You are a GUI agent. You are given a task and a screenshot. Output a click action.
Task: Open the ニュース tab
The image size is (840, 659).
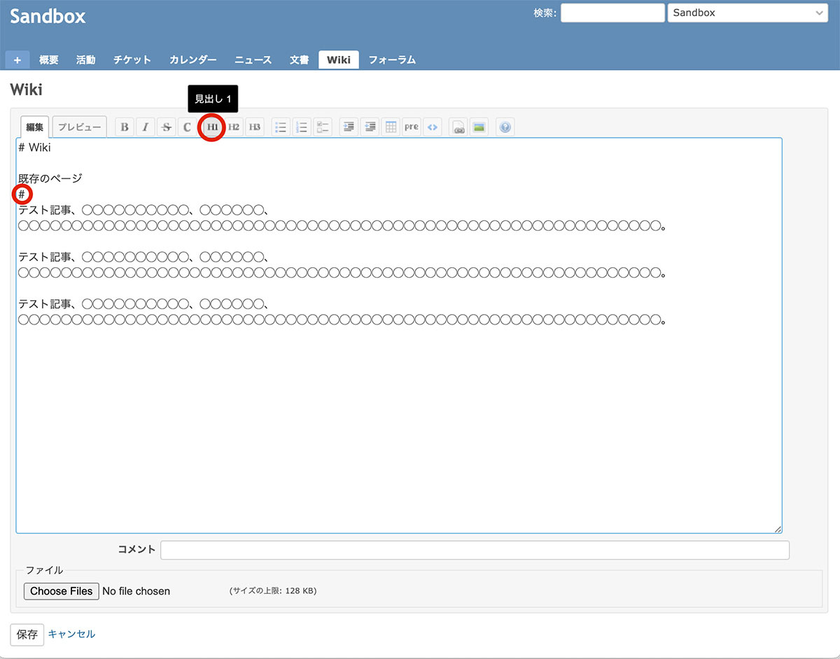[253, 60]
